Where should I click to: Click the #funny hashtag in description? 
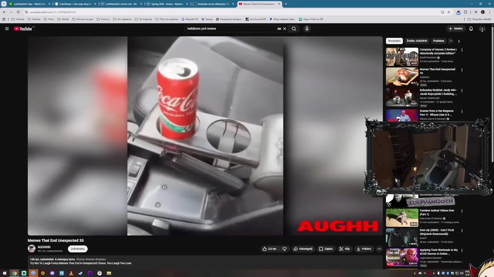pyautogui.click(x=80, y=259)
